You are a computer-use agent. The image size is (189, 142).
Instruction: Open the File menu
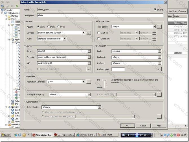(x=3, y=2)
